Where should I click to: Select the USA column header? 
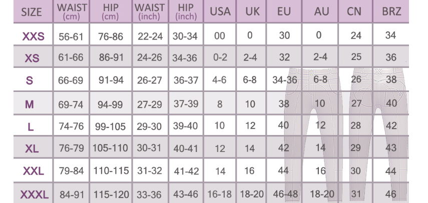(x=220, y=11)
